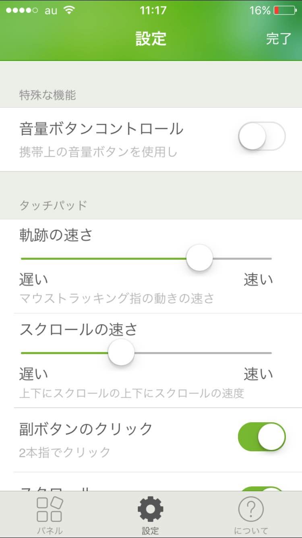Open the について question mark icon
The image size is (302, 538).
tap(251, 509)
